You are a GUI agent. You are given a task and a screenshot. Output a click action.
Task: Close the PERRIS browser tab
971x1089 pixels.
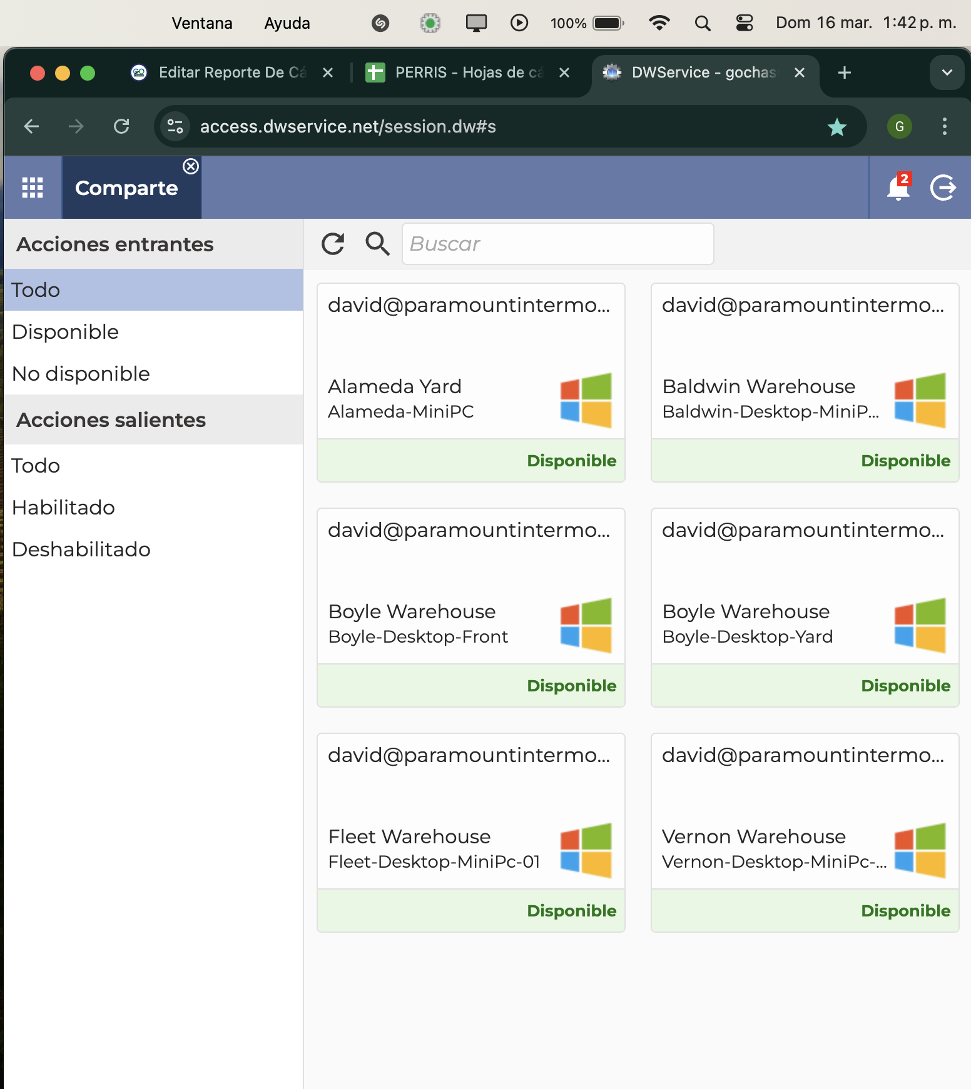tap(564, 73)
